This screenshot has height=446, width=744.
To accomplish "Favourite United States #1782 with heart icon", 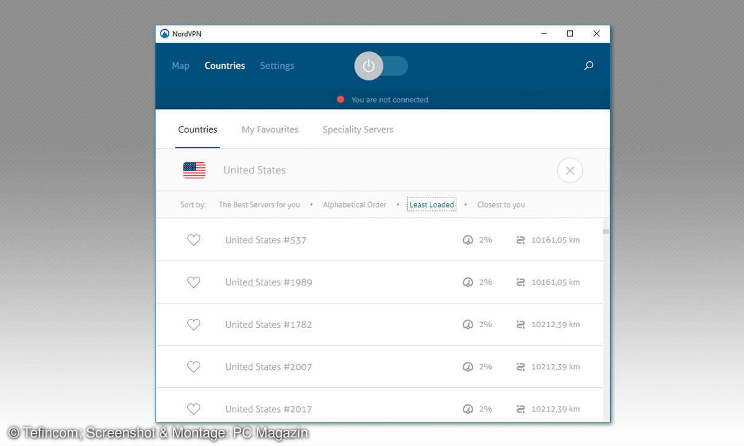I will 193,324.
